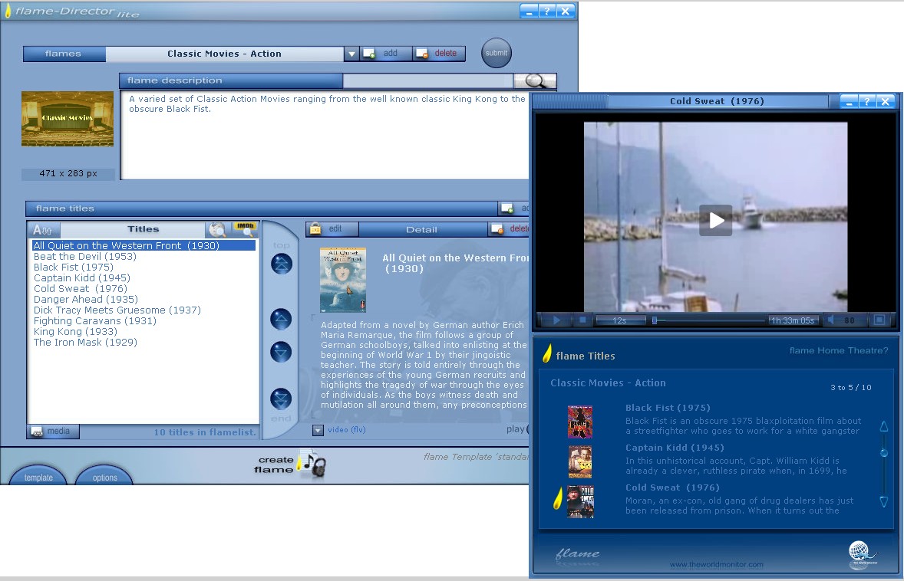
Task: Click the IMDb search icon
Action: pyautogui.click(x=245, y=229)
